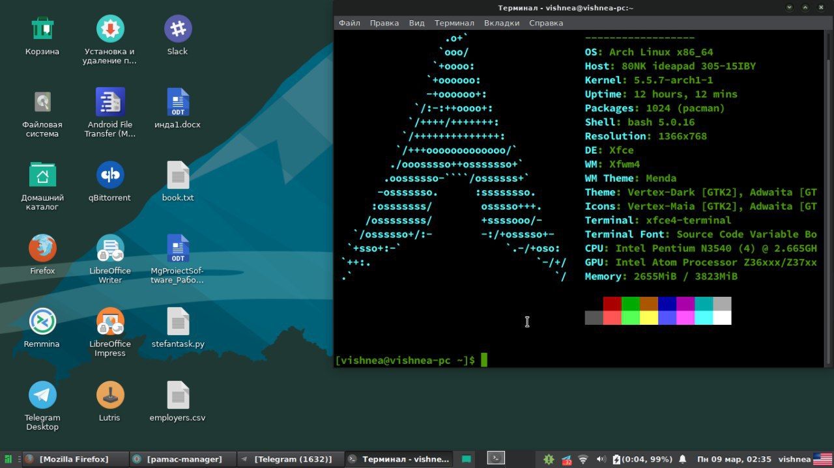834x468 pixels.
Task: Click the Resolution: 1366x768 line
Action: 646,136
